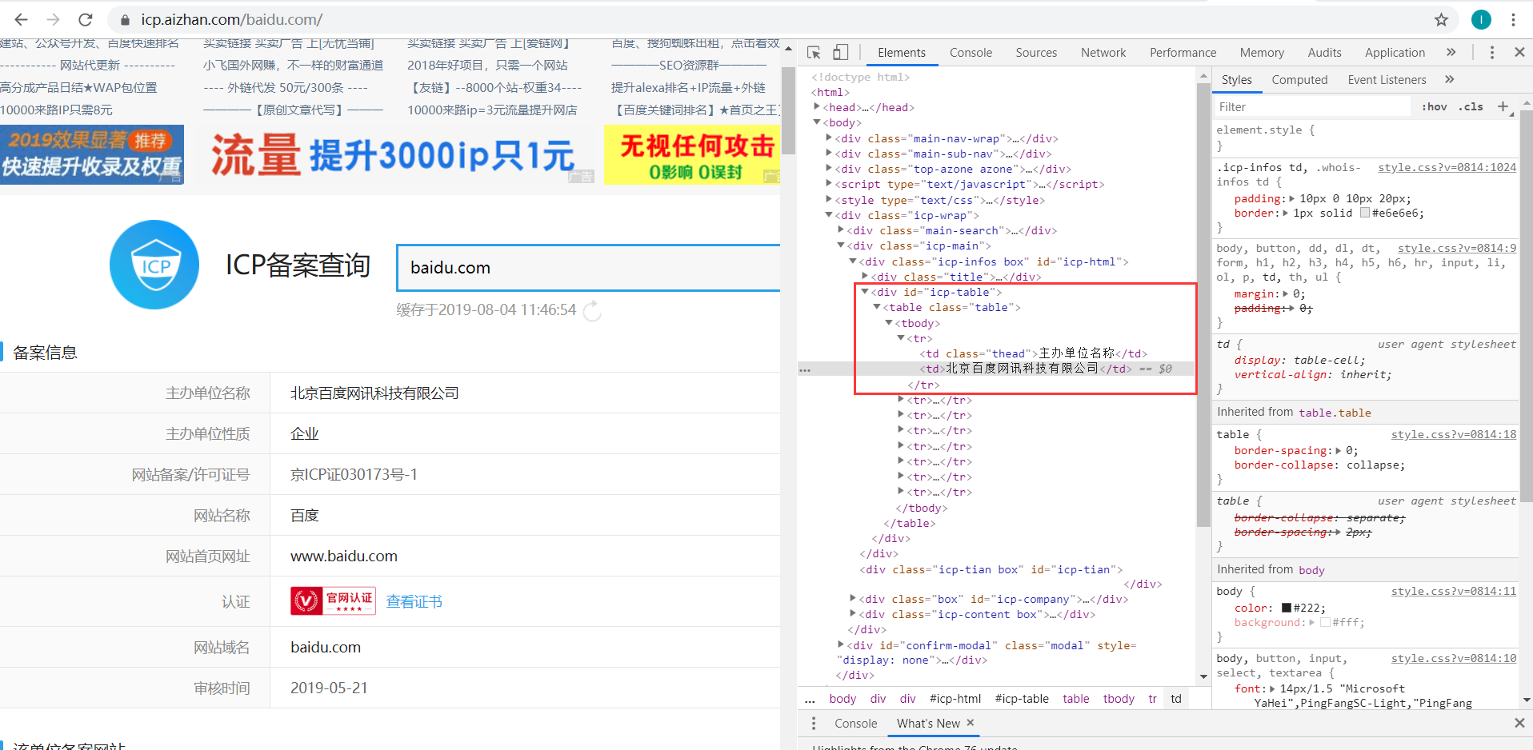Expand the padding property triangle
The width and height of the screenshot is (1533, 750).
(x=1291, y=198)
